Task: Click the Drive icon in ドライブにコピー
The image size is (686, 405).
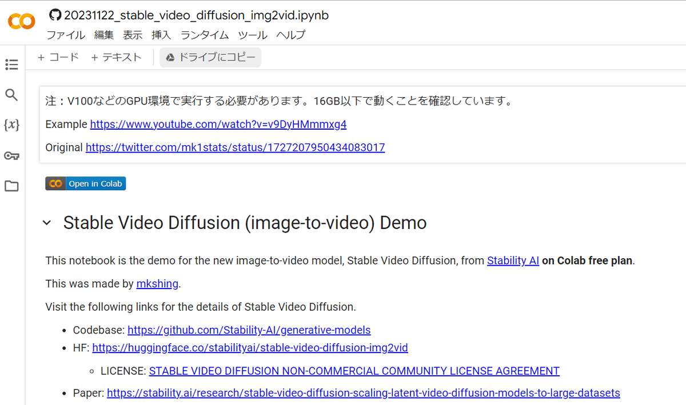Action: 170,57
